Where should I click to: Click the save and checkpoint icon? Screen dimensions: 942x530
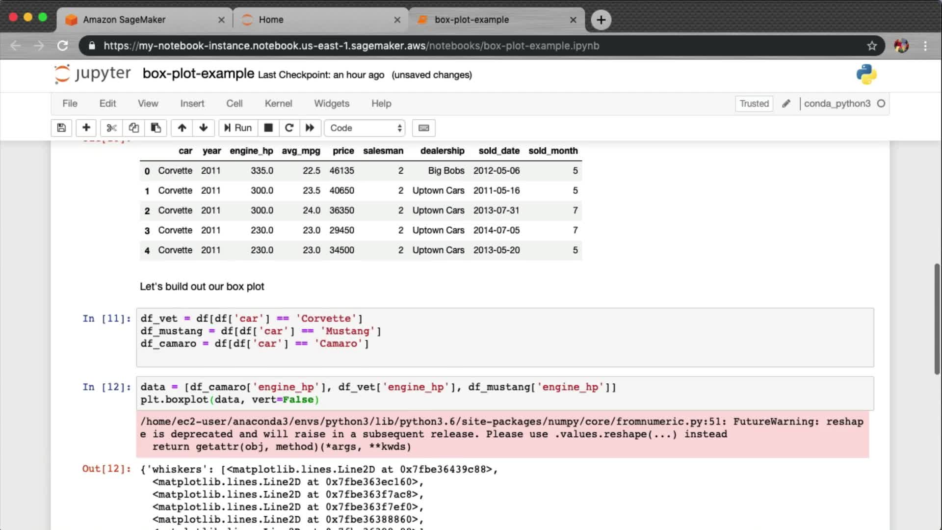point(61,128)
